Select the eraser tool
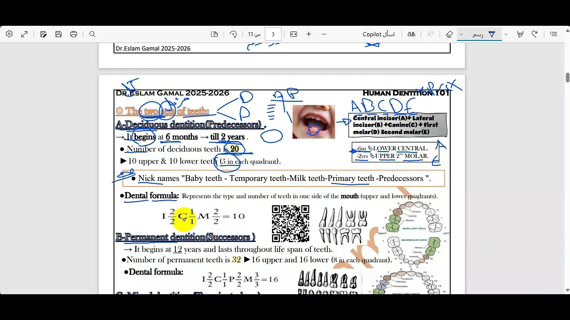The image size is (570, 320). 449,34
